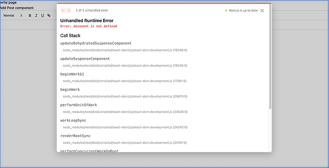Go to previous error with left arrow

click(63, 11)
